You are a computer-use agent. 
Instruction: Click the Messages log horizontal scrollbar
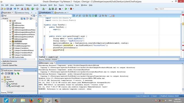(x=92, y=93)
